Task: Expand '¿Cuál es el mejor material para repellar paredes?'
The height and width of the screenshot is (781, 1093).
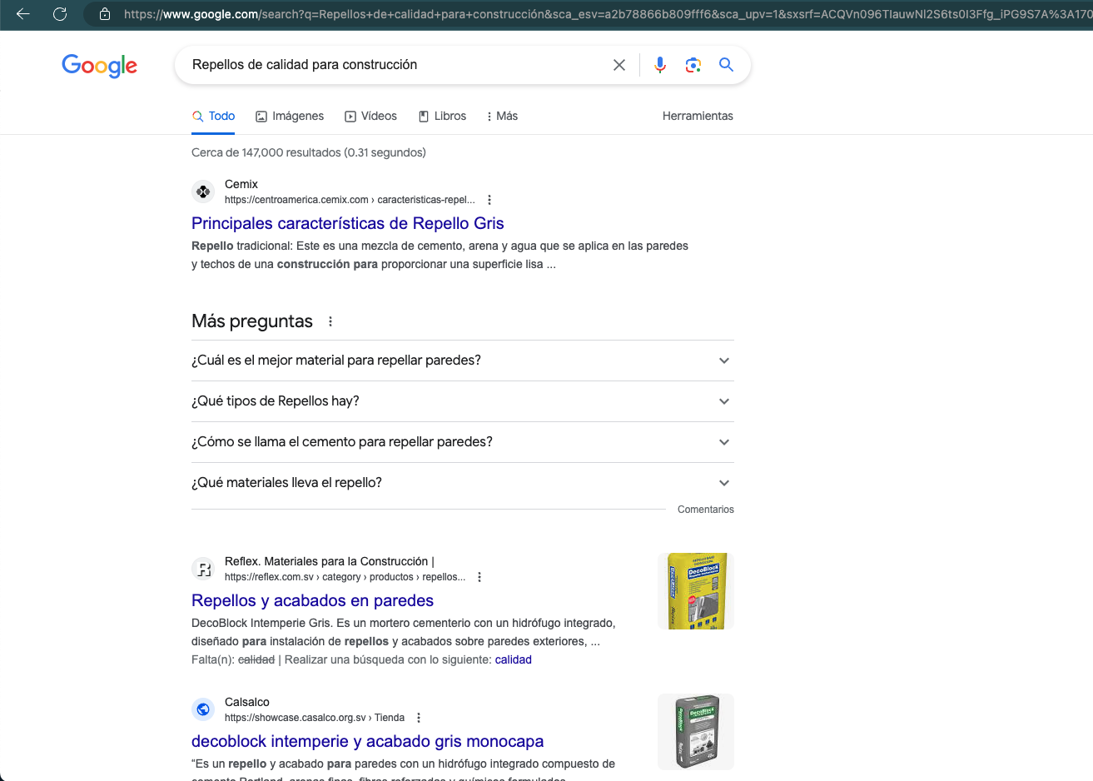Action: click(463, 361)
